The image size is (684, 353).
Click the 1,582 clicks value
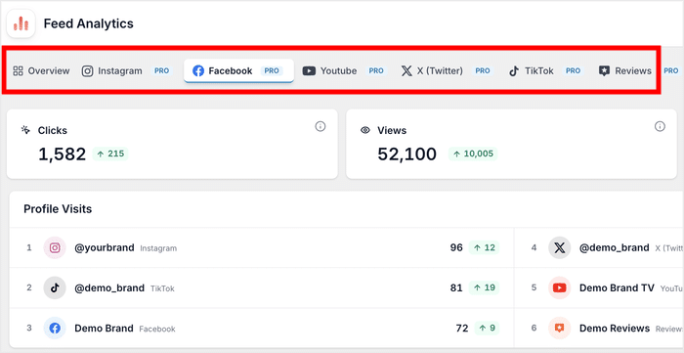point(62,154)
